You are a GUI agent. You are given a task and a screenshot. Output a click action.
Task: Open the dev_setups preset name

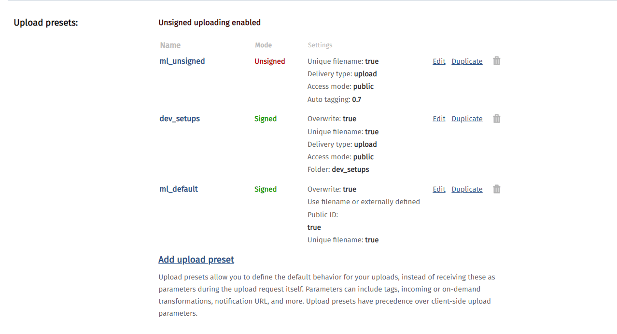(x=180, y=119)
